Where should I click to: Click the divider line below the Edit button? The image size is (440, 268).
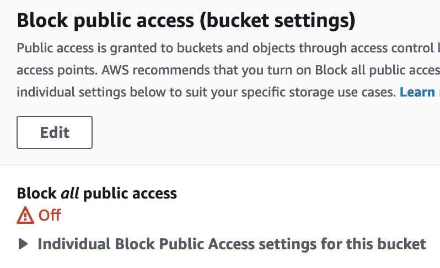220,165
